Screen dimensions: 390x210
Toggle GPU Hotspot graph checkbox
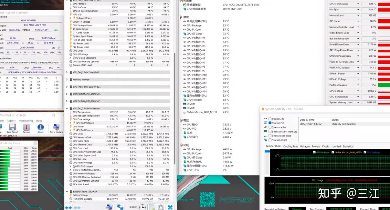tap(314, 152)
